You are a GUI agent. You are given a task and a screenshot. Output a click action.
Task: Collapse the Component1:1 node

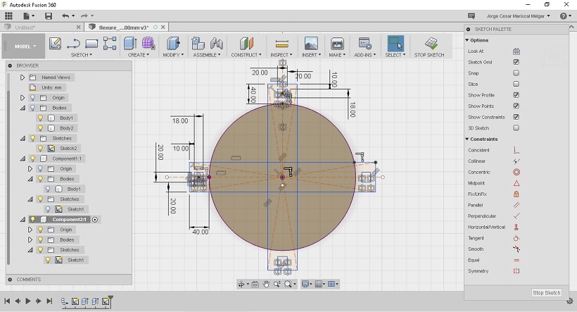[23, 158]
